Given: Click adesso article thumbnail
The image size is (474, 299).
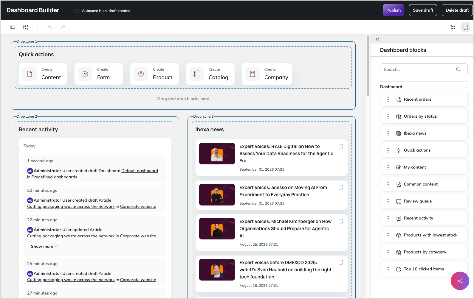Looking at the screenshot, I should point(217,195).
